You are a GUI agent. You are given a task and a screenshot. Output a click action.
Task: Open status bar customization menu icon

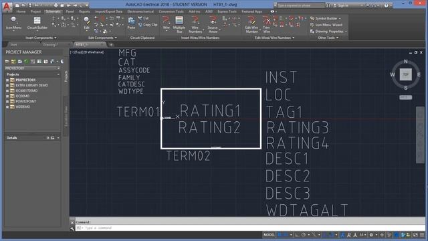pyautogui.click(x=422, y=235)
